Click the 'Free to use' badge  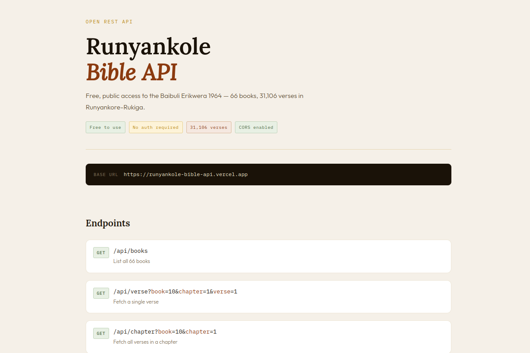pyautogui.click(x=105, y=127)
